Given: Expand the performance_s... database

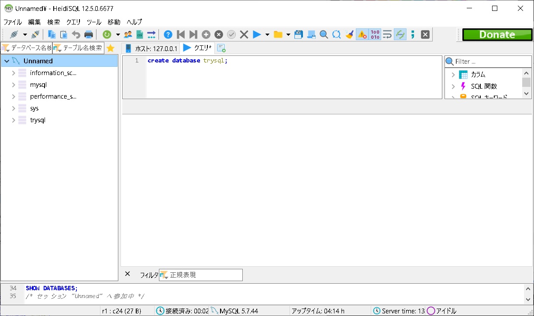Looking at the screenshot, I should 14,96.
